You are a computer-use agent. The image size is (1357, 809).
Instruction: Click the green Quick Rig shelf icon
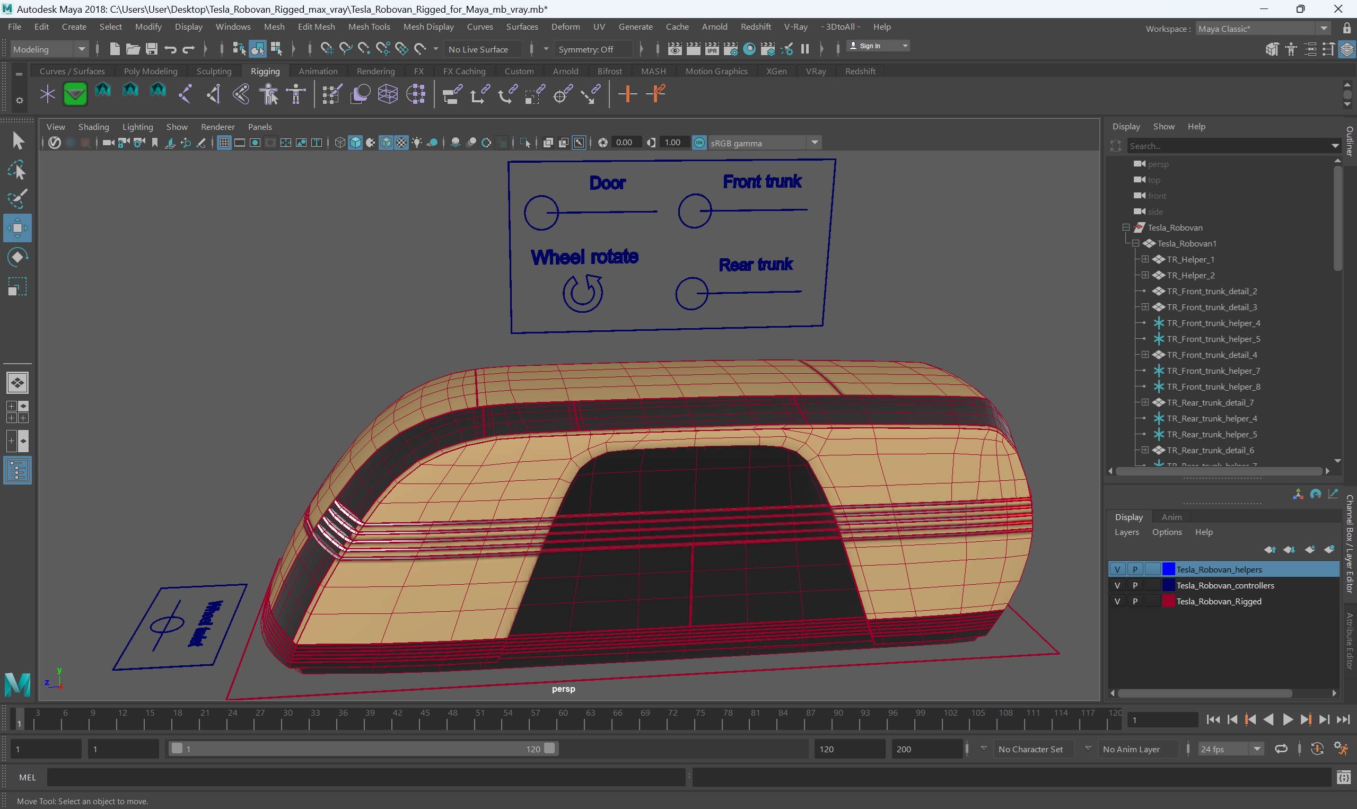tap(75, 94)
